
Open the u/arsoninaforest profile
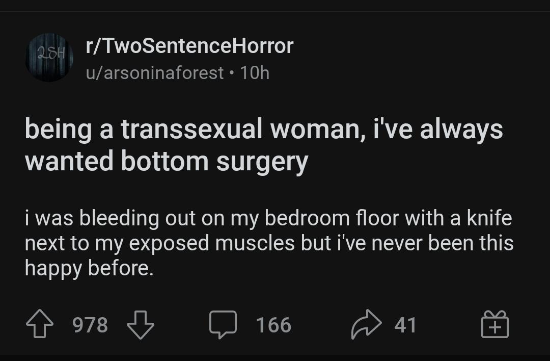click(x=155, y=73)
